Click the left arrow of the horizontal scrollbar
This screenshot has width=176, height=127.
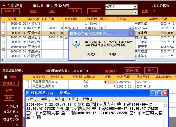pyautogui.click(x=2, y=60)
